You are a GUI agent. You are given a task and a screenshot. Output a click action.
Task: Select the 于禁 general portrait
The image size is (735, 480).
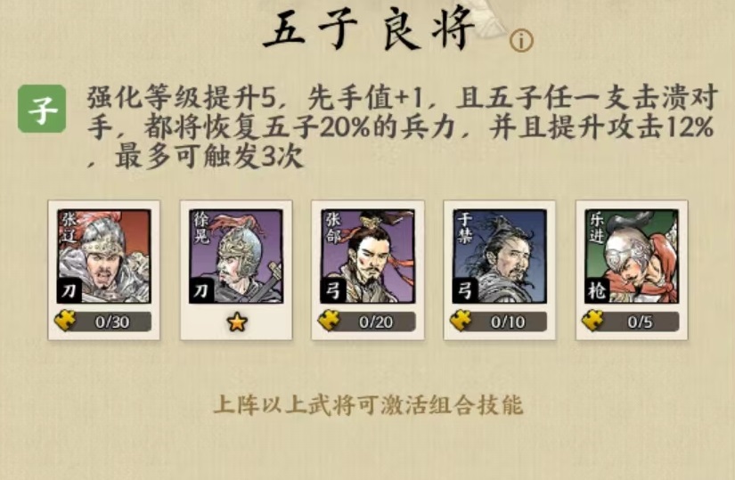[500, 256]
